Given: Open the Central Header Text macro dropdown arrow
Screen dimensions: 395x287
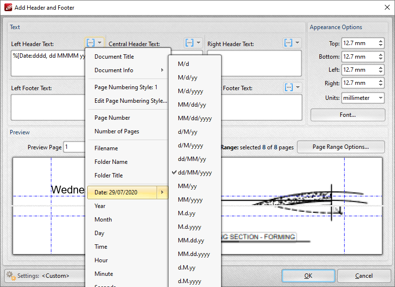Looking at the screenshot, I should (x=199, y=43).
